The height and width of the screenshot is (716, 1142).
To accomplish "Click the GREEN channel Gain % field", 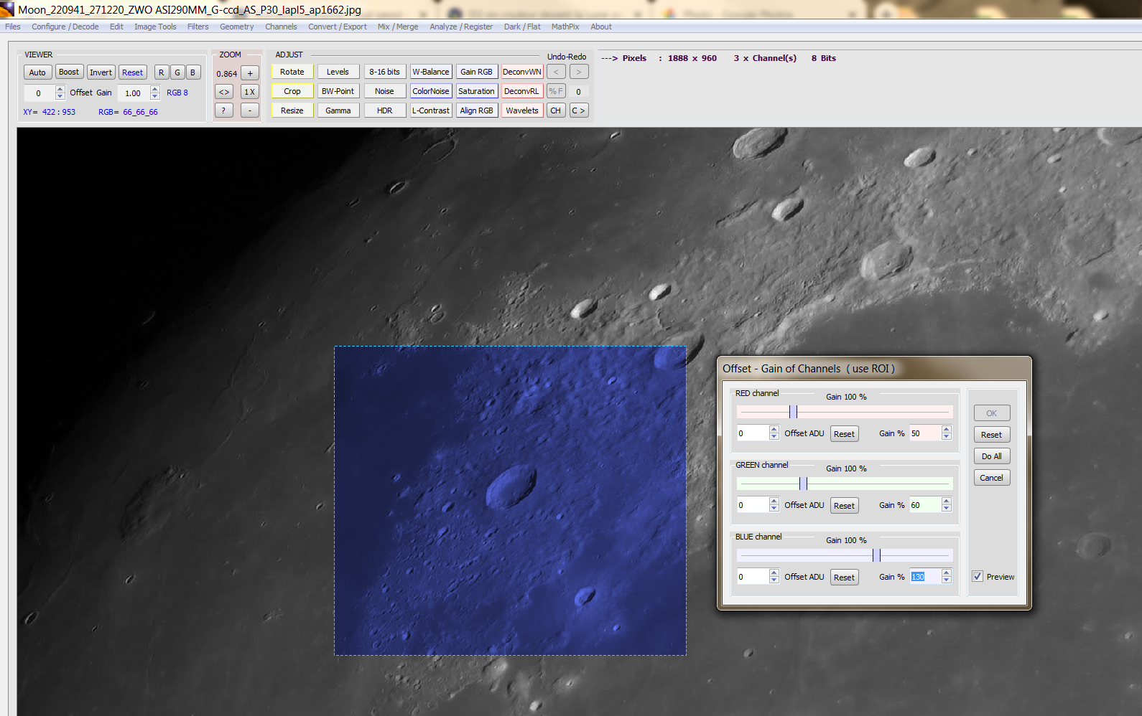I will [925, 505].
